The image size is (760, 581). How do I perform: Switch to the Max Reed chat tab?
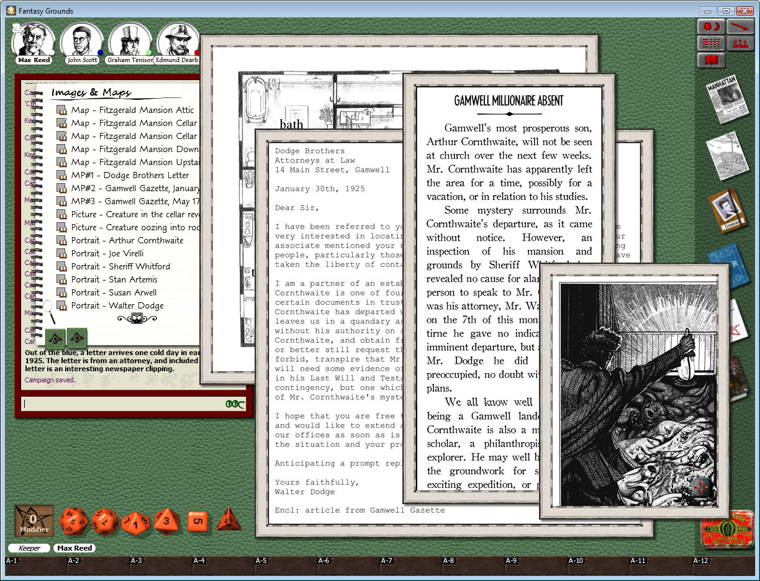74,548
